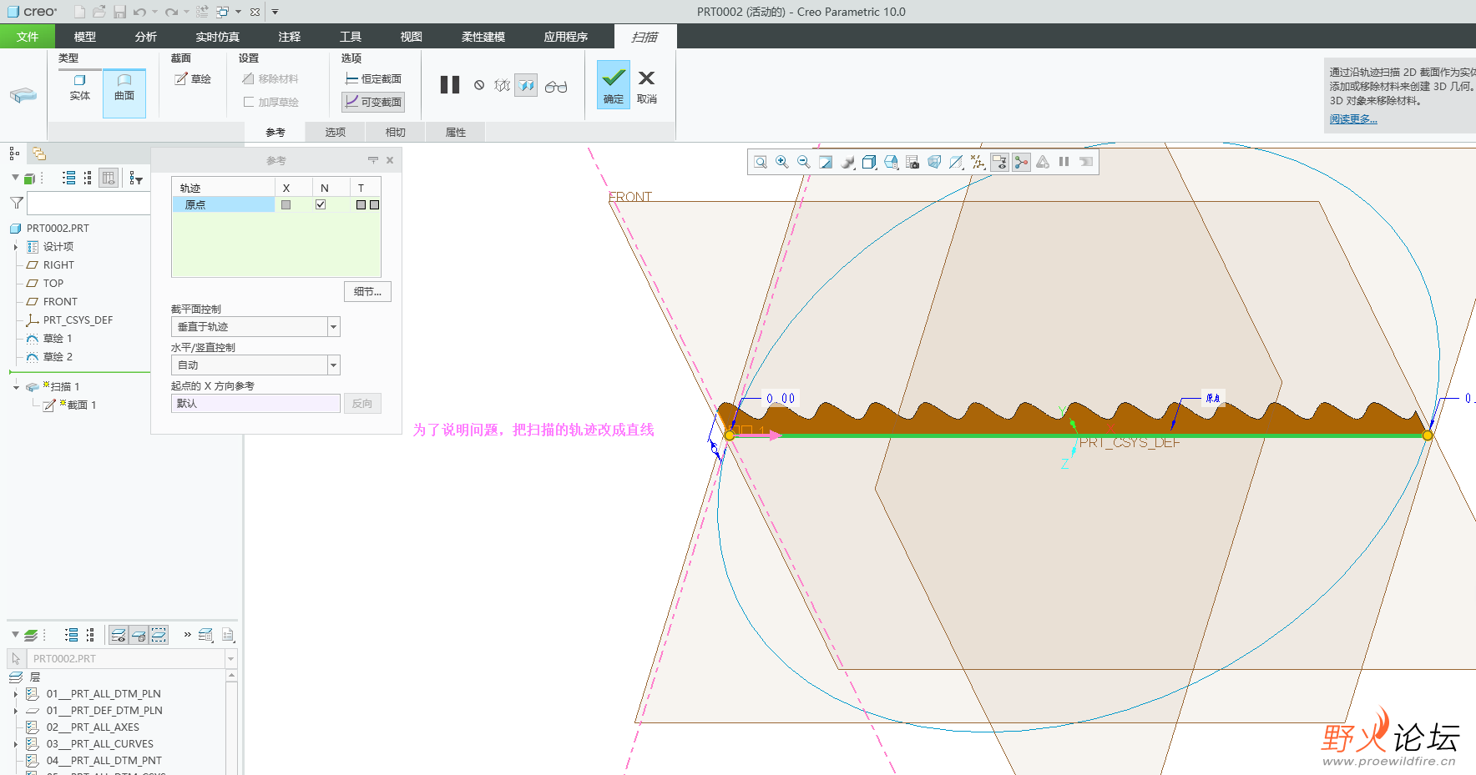Open the 属性 dashboard sub-tab
The image size is (1476, 775).
456,132
